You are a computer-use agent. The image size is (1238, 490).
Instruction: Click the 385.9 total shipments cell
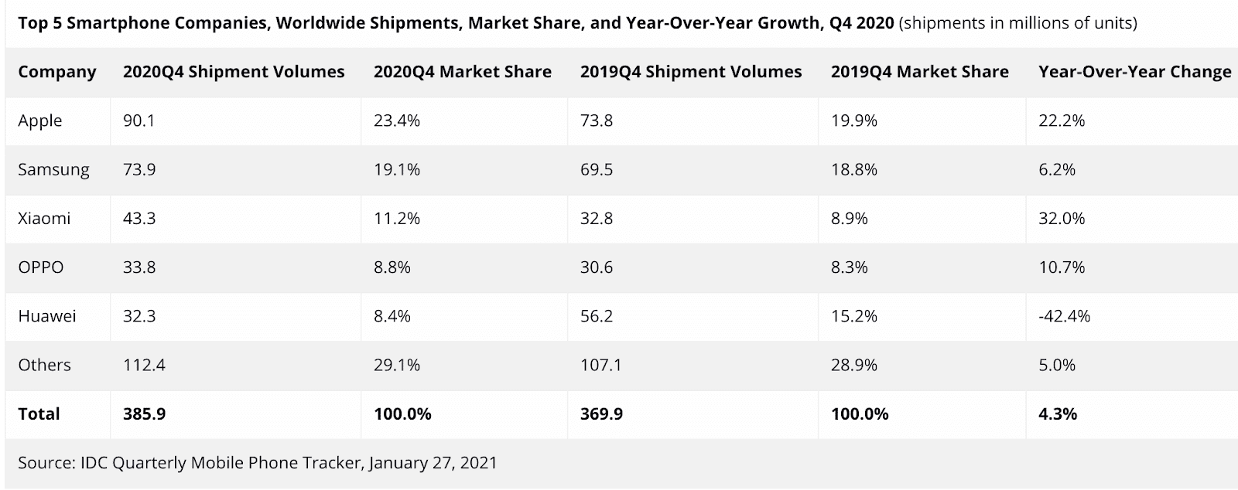point(145,413)
